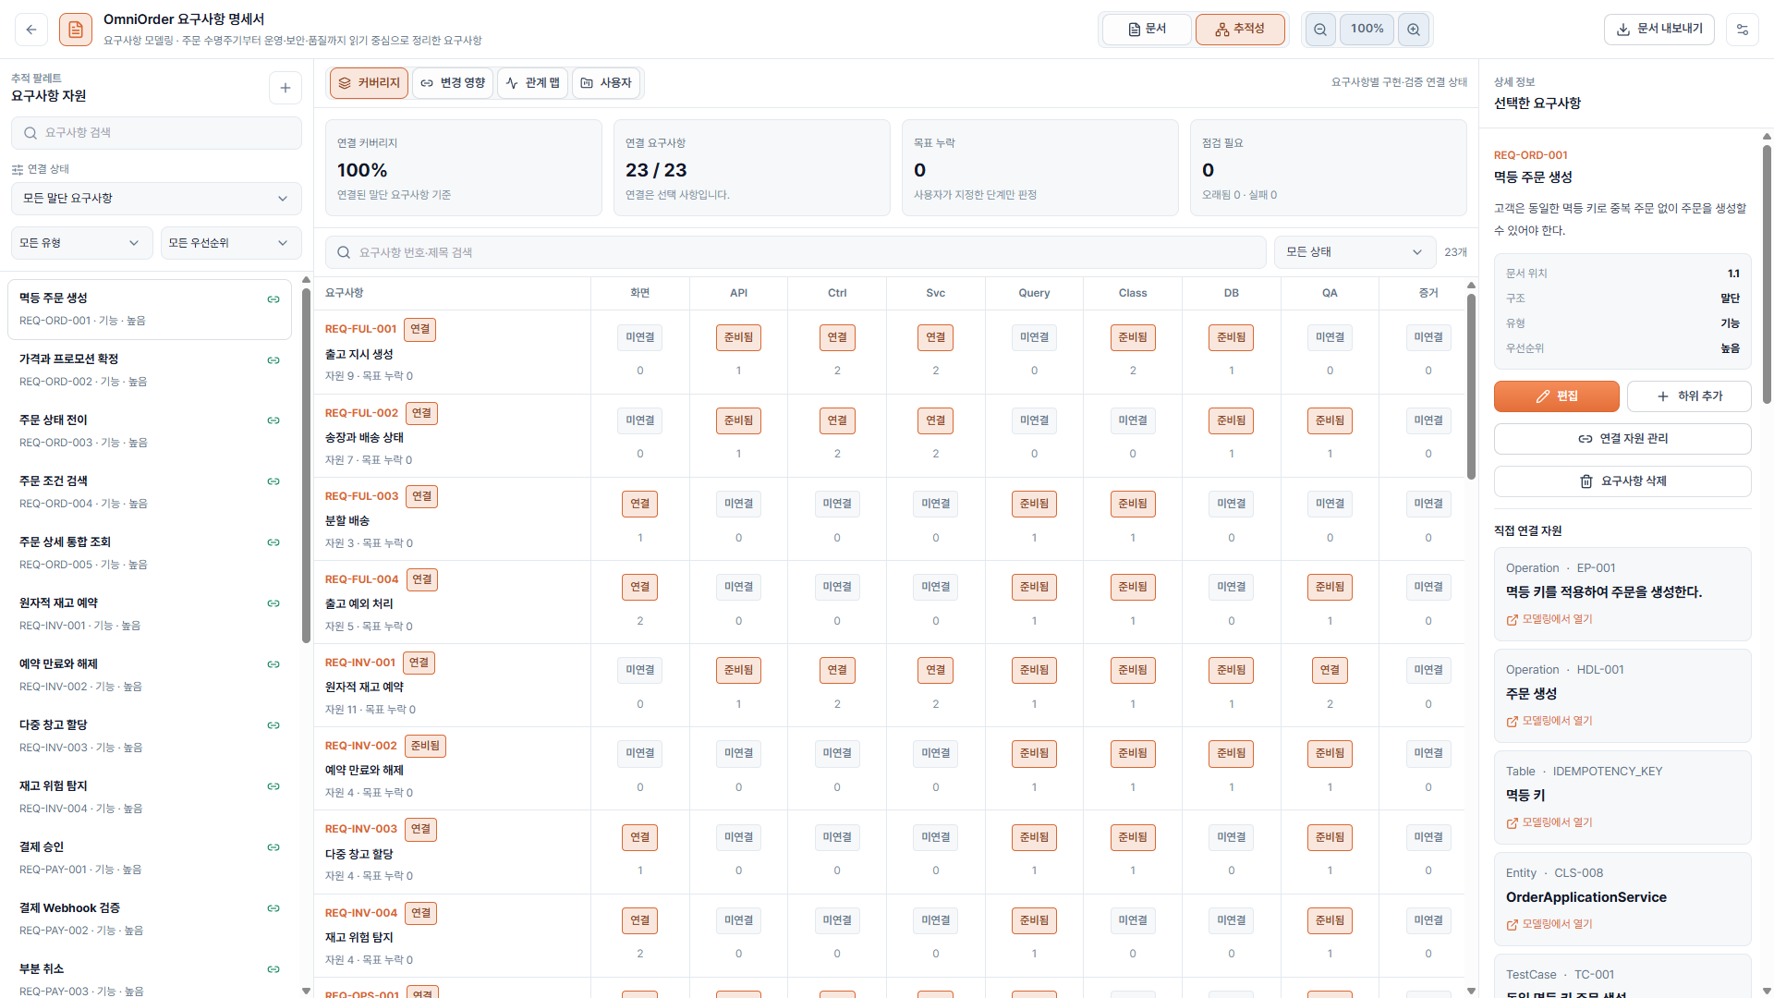Image resolution: width=1774 pixels, height=998 pixels.
Task: Click link icon of 결제 승인
Action: pos(273,847)
